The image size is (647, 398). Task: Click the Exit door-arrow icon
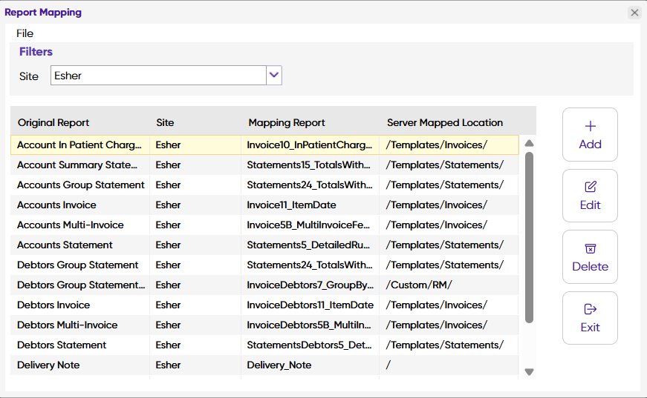pyautogui.click(x=591, y=310)
